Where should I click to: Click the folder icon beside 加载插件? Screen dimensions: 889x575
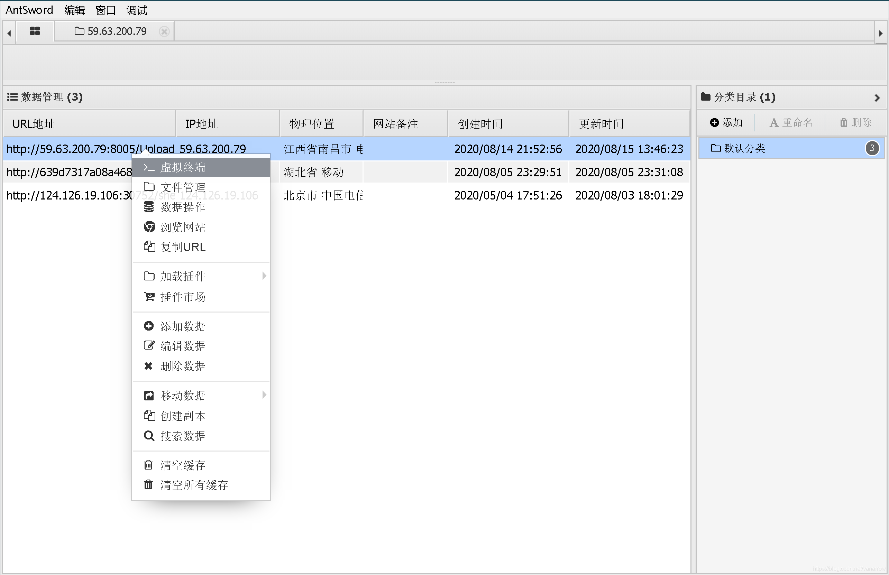(x=149, y=276)
